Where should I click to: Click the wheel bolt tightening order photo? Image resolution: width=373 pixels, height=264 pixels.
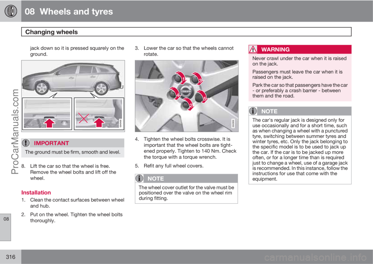187,96
